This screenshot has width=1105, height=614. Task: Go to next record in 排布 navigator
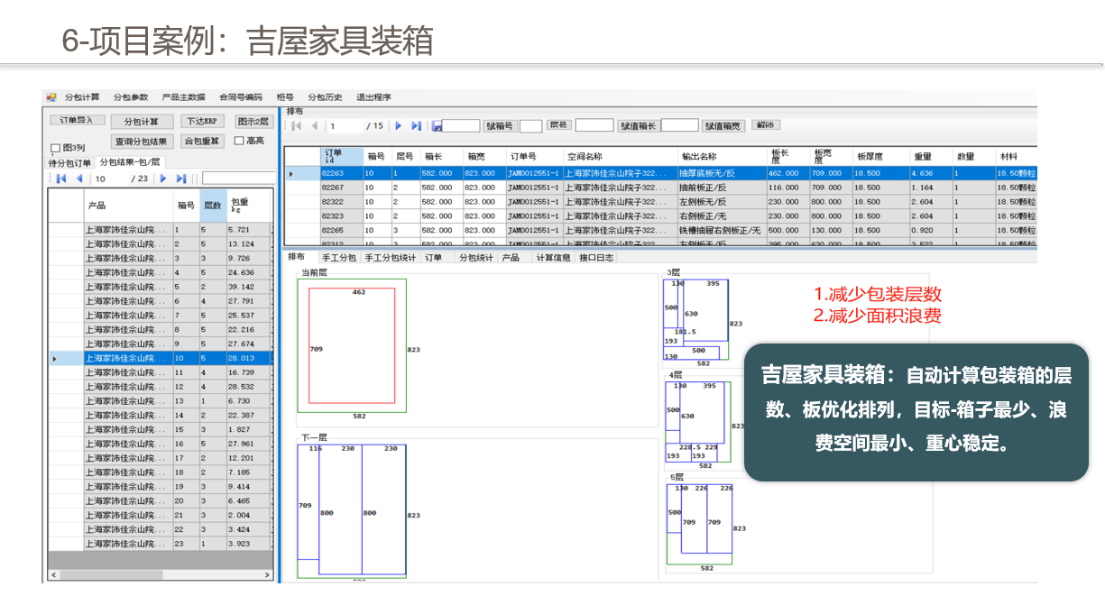click(x=400, y=126)
